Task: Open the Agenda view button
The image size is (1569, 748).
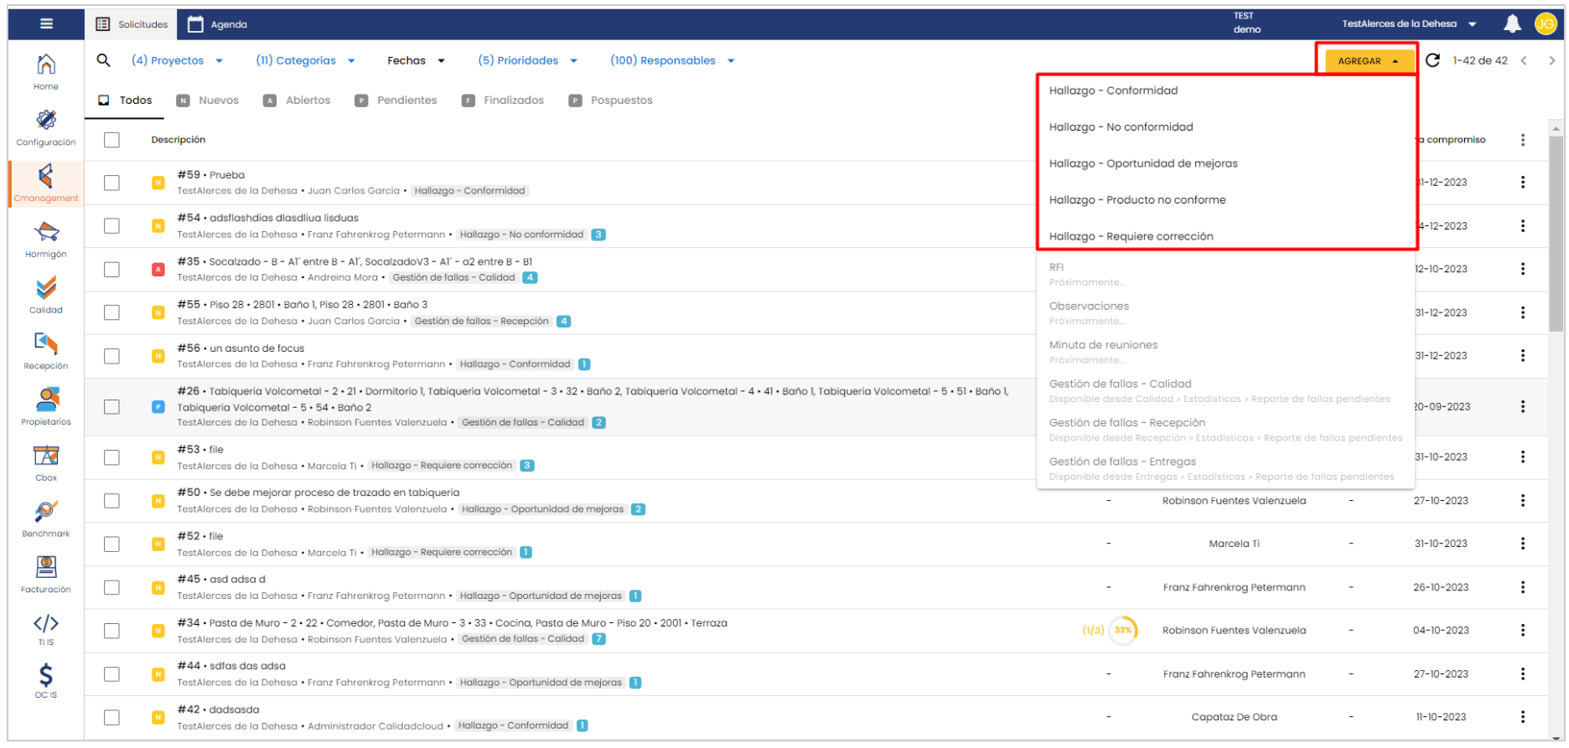Action: click(217, 24)
